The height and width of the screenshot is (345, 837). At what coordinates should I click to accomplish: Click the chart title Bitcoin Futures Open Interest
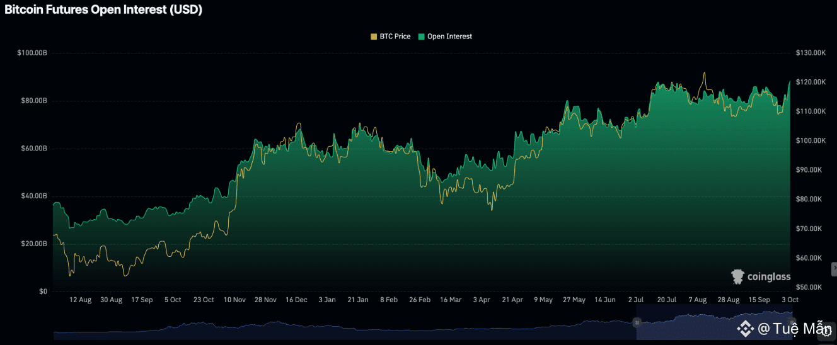click(103, 10)
